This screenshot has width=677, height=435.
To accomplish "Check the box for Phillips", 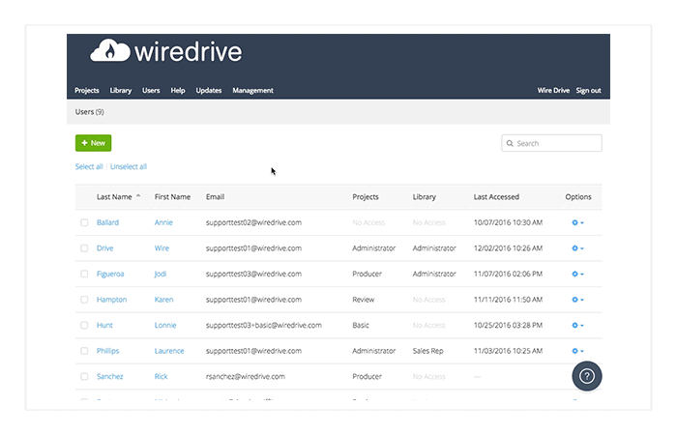I will click(84, 351).
